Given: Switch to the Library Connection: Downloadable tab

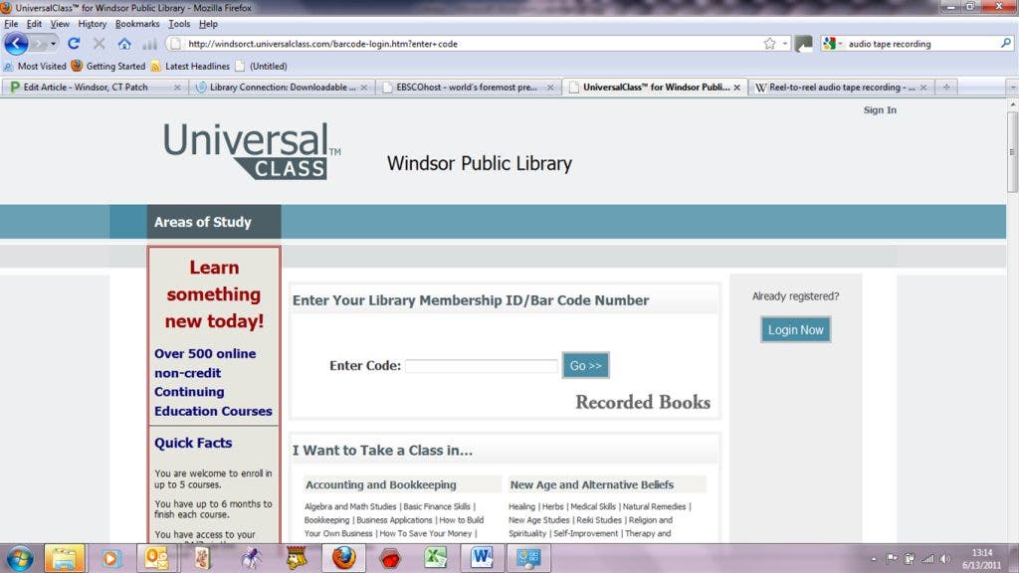Looking at the screenshot, I should (x=282, y=88).
